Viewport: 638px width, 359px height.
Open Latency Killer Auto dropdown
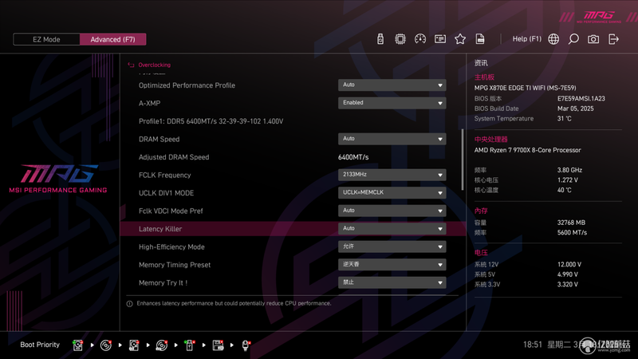click(x=392, y=228)
